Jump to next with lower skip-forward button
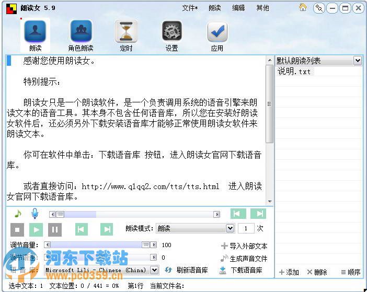Image resolution: width=367 pixels, height=292 pixels. pos(107,229)
